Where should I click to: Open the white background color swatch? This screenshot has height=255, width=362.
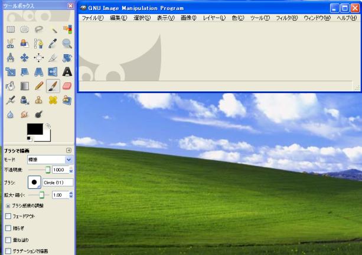(47, 137)
